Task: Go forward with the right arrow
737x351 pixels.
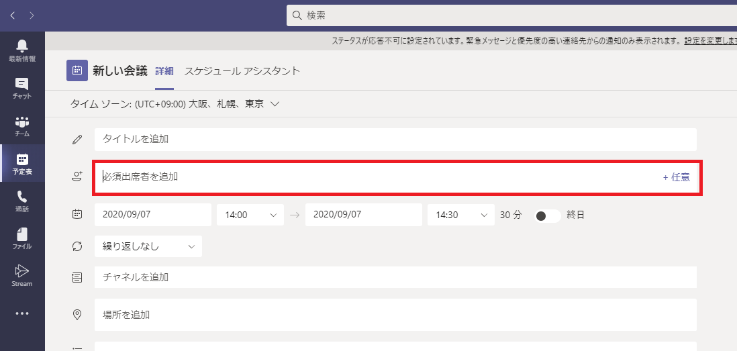Action: [32, 15]
